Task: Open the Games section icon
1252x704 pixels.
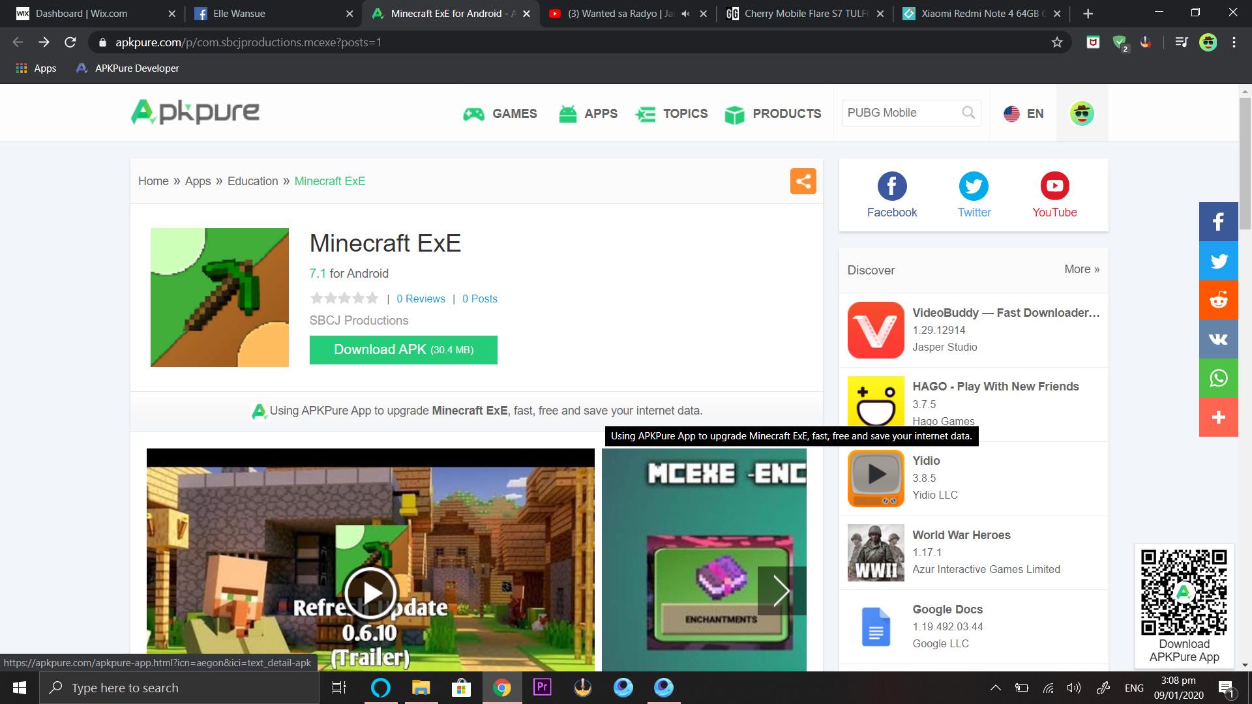Action: point(473,114)
